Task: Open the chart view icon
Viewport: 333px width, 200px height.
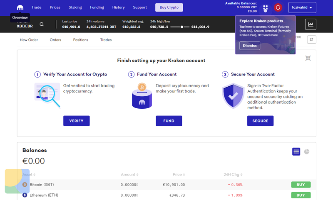Action: 311,24
